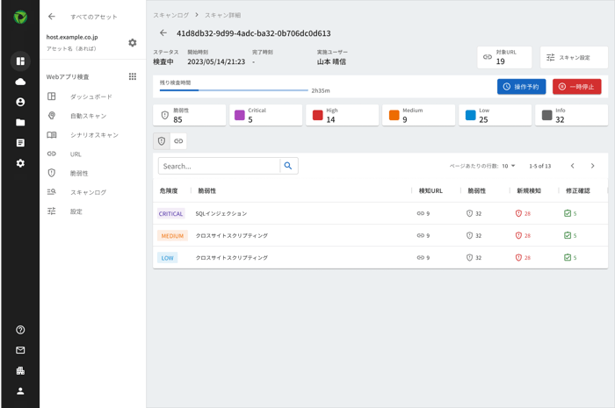Open クロスサイトスクリプティング in MEDIUM row
Viewport: 615px width, 408px height.
point(232,236)
